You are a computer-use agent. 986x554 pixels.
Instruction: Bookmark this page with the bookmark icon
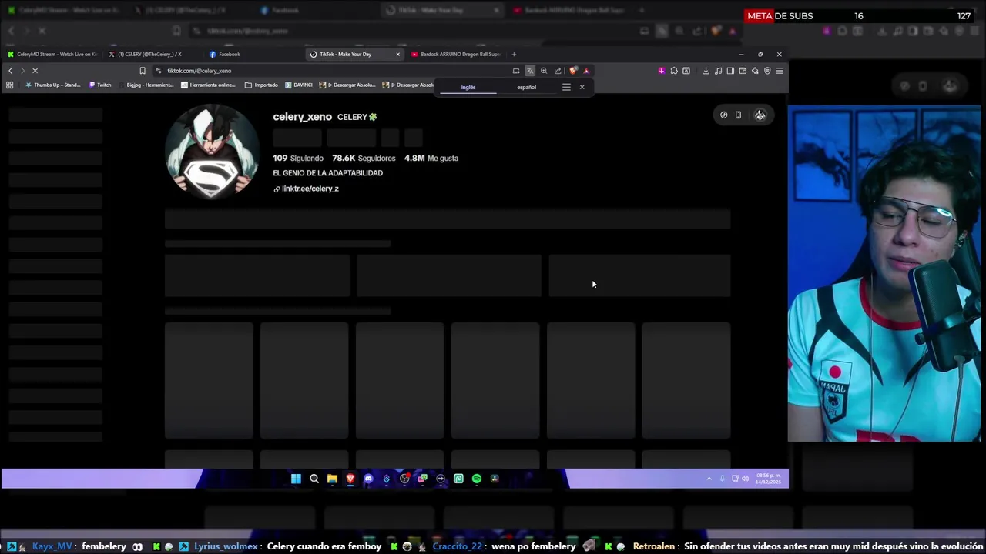143,71
